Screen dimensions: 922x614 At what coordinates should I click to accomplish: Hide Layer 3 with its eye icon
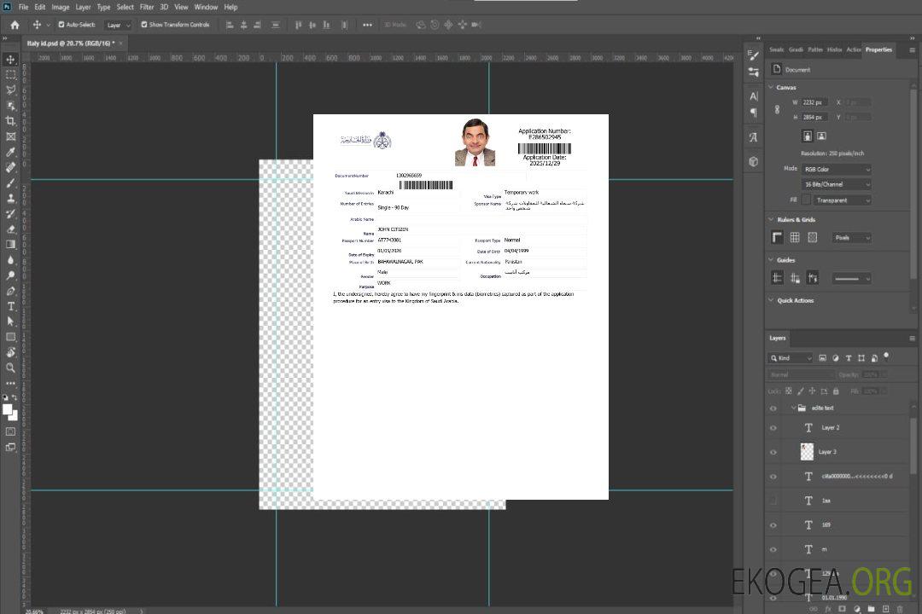773,453
